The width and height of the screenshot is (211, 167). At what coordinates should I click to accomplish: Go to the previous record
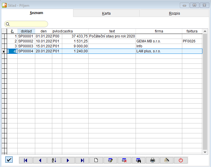(x=40, y=160)
